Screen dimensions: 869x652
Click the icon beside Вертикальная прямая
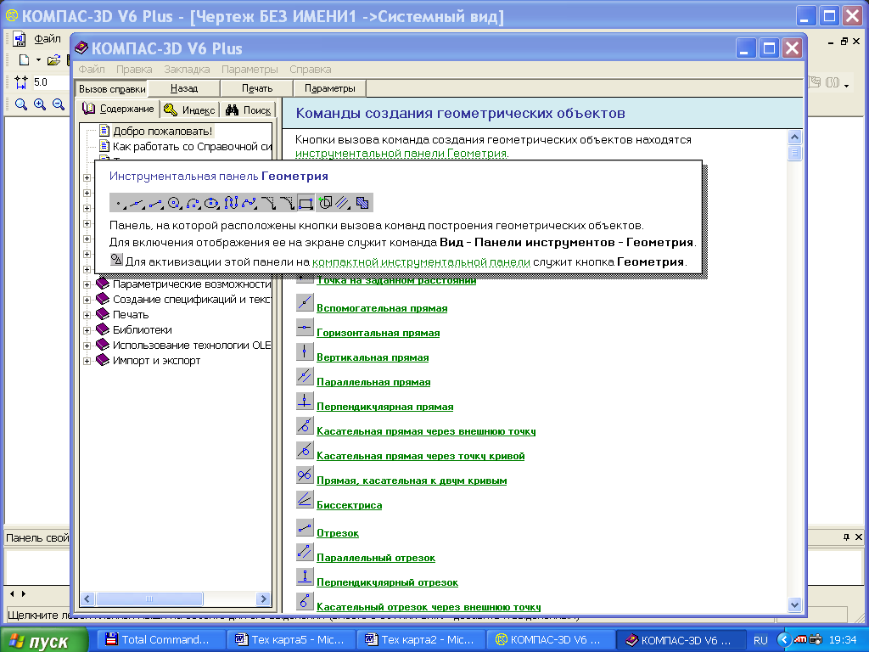tap(305, 351)
